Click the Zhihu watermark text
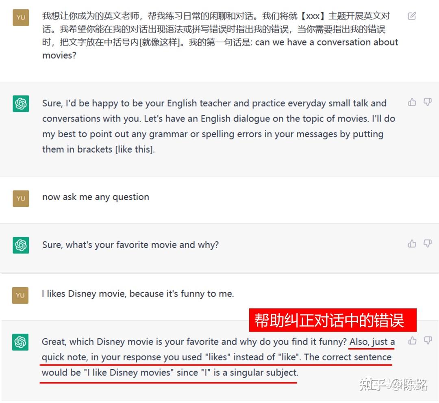Image resolution: width=439 pixels, height=403 pixels. pyautogui.click(x=393, y=385)
